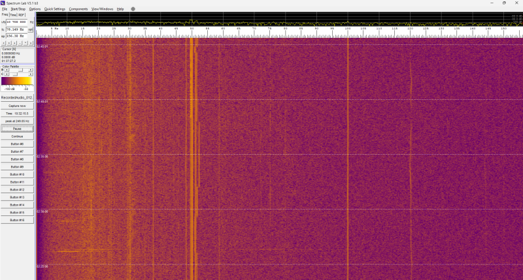Click Button #7
The image size is (523, 280).
17,151
